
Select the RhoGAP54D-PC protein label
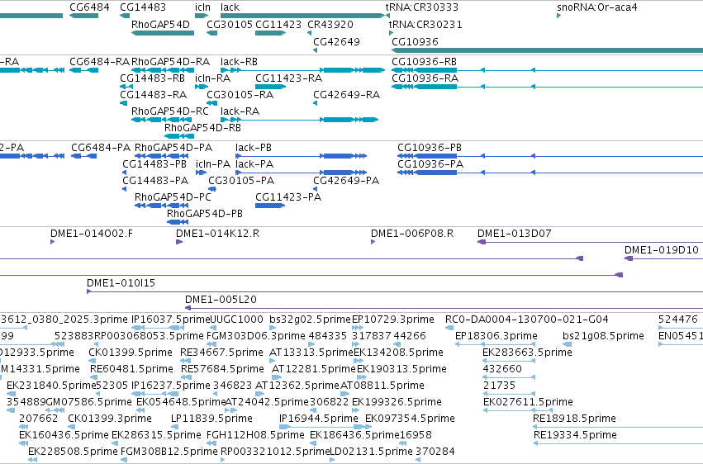pyautogui.click(x=173, y=197)
